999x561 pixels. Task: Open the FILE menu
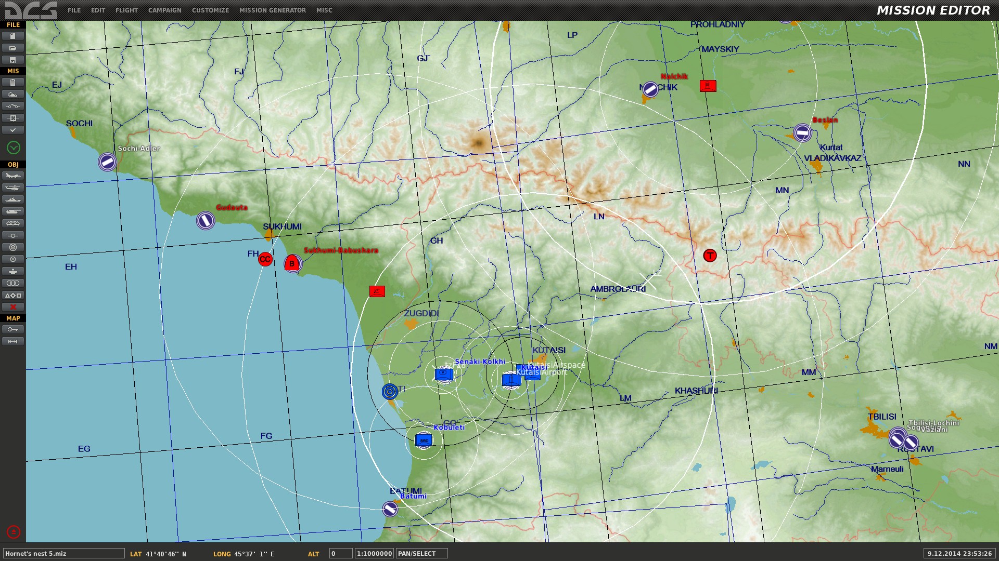tap(74, 10)
